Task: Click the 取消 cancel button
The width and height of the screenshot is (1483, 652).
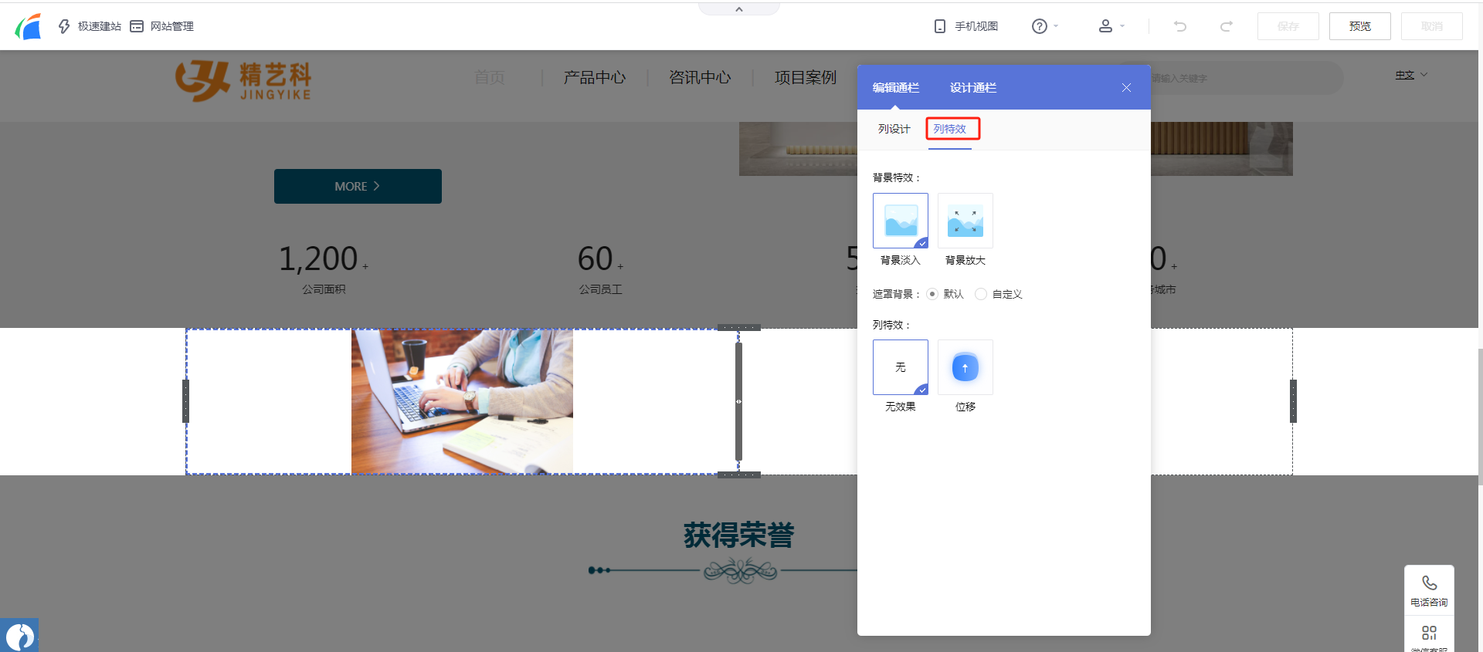Action: point(1432,26)
